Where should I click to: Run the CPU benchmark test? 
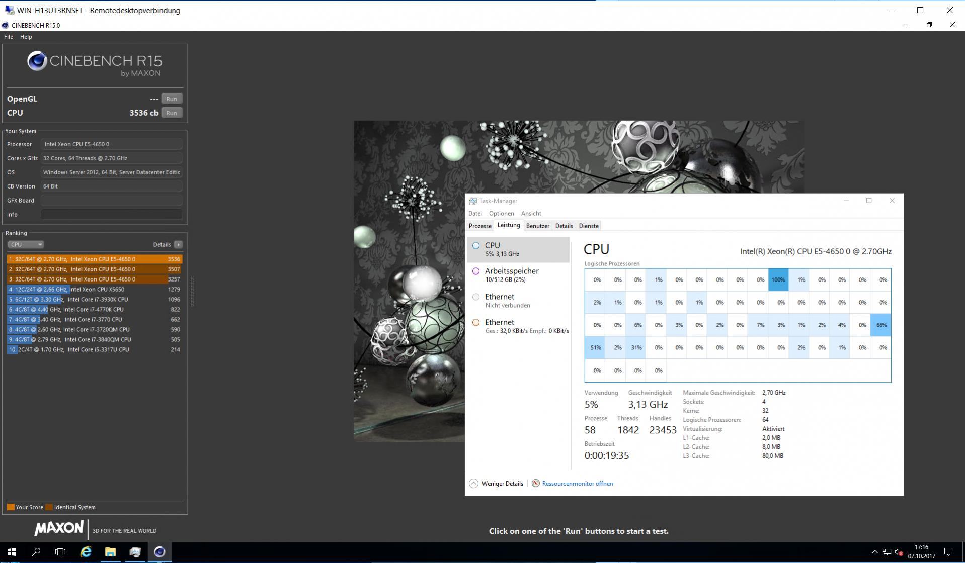pyautogui.click(x=172, y=113)
